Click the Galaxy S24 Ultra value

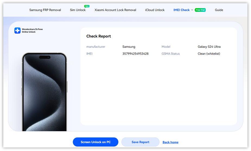(209, 47)
